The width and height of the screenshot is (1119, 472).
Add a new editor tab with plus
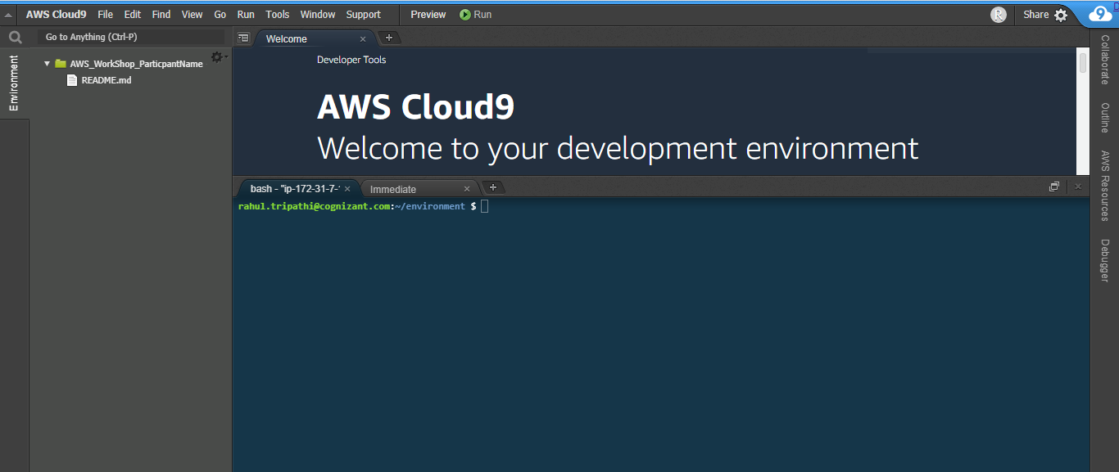(x=389, y=38)
